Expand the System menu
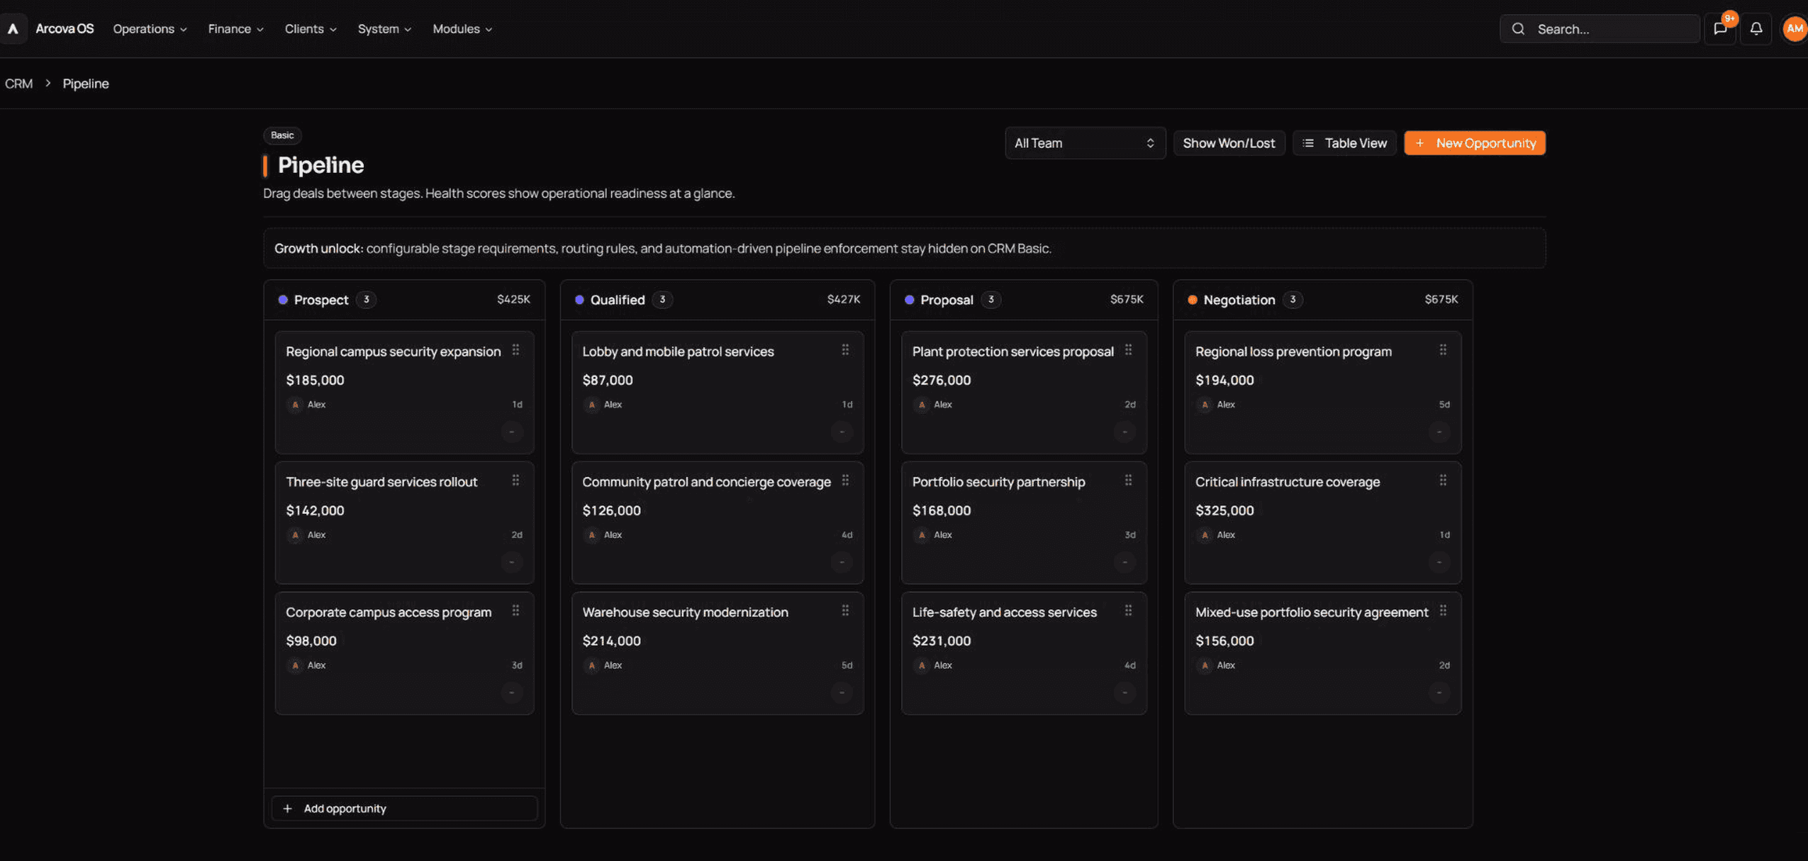 384,29
